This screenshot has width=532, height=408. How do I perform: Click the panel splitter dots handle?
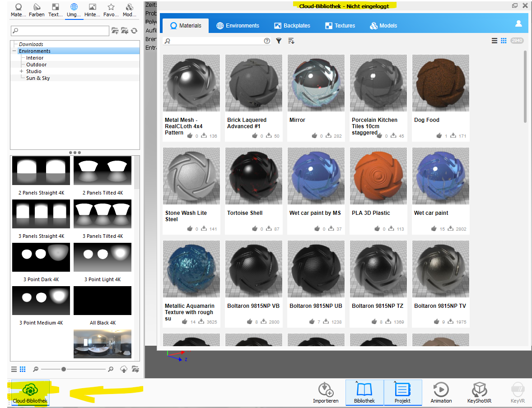click(x=75, y=153)
